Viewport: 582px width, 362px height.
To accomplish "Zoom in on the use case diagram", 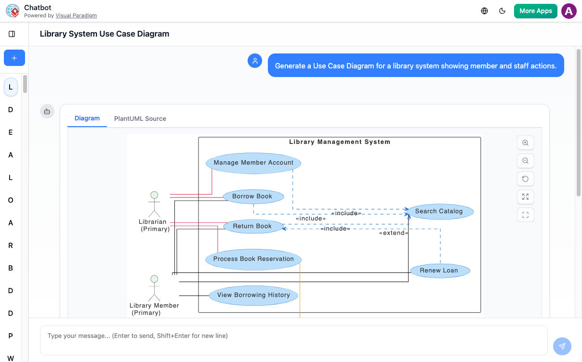I will [x=525, y=142].
